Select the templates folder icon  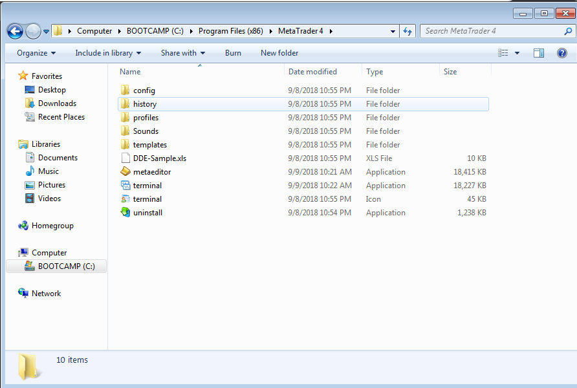click(x=125, y=145)
